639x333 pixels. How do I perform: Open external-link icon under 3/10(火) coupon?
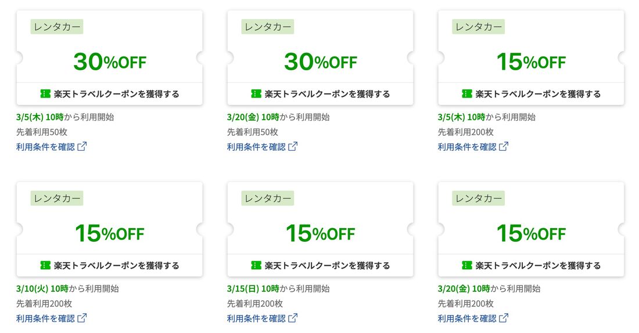(82, 318)
